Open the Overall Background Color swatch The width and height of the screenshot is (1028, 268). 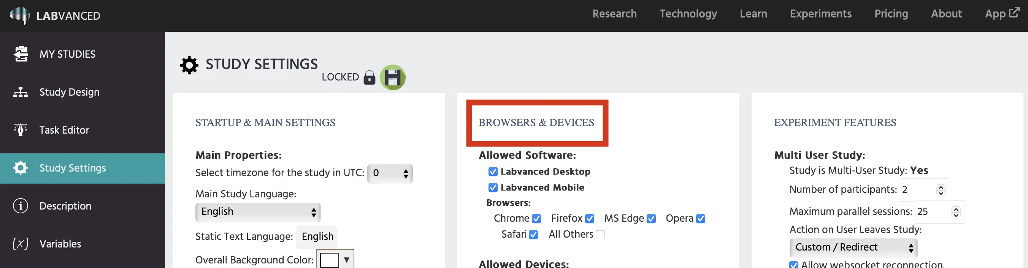[x=335, y=260]
